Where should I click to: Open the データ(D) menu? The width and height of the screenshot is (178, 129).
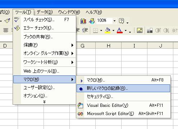(x=45, y=12)
